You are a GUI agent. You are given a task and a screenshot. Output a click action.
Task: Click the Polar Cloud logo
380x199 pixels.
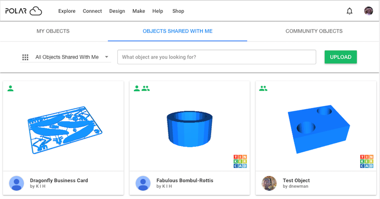coord(23,11)
